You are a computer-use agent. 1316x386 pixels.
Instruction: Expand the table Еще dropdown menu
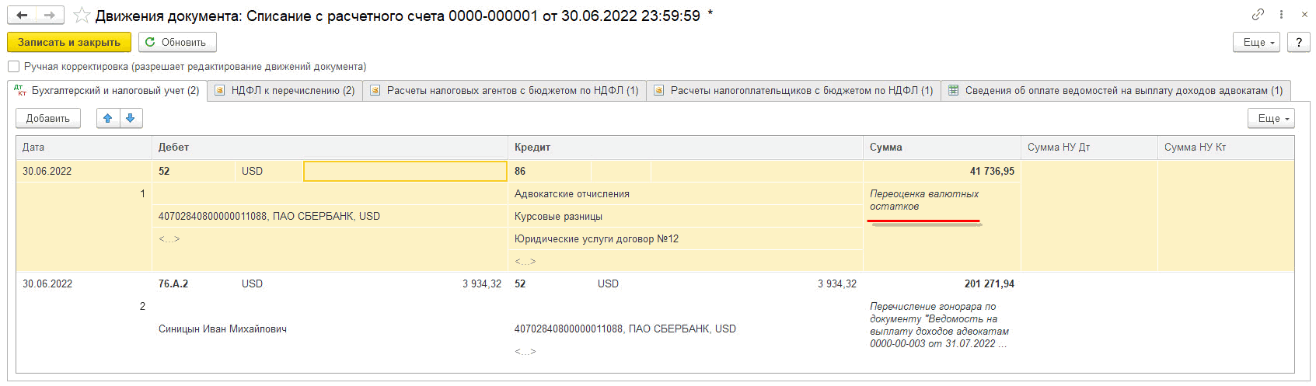pyautogui.click(x=1271, y=118)
